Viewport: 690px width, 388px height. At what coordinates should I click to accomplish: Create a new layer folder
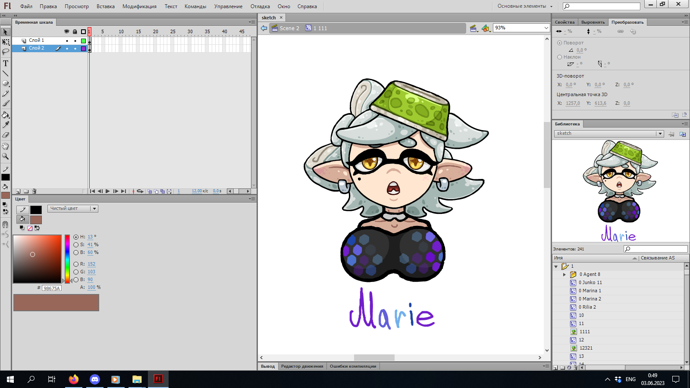(x=26, y=191)
